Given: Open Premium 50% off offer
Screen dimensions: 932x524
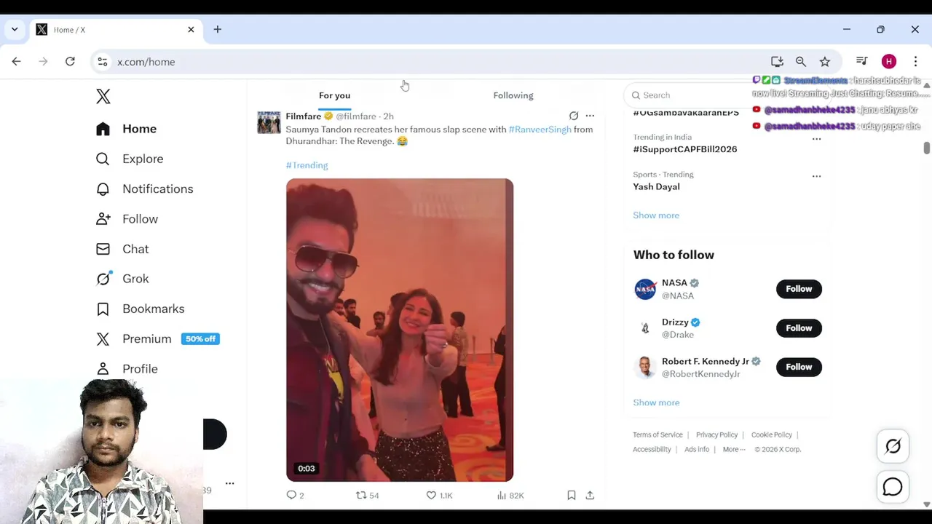Looking at the screenshot, I should point(158,339).
